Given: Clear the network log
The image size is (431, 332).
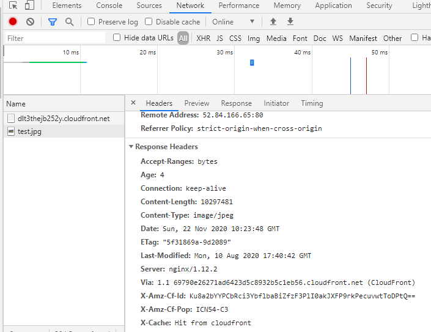Looking at the screenshot, I should click(x=30, y=21).
